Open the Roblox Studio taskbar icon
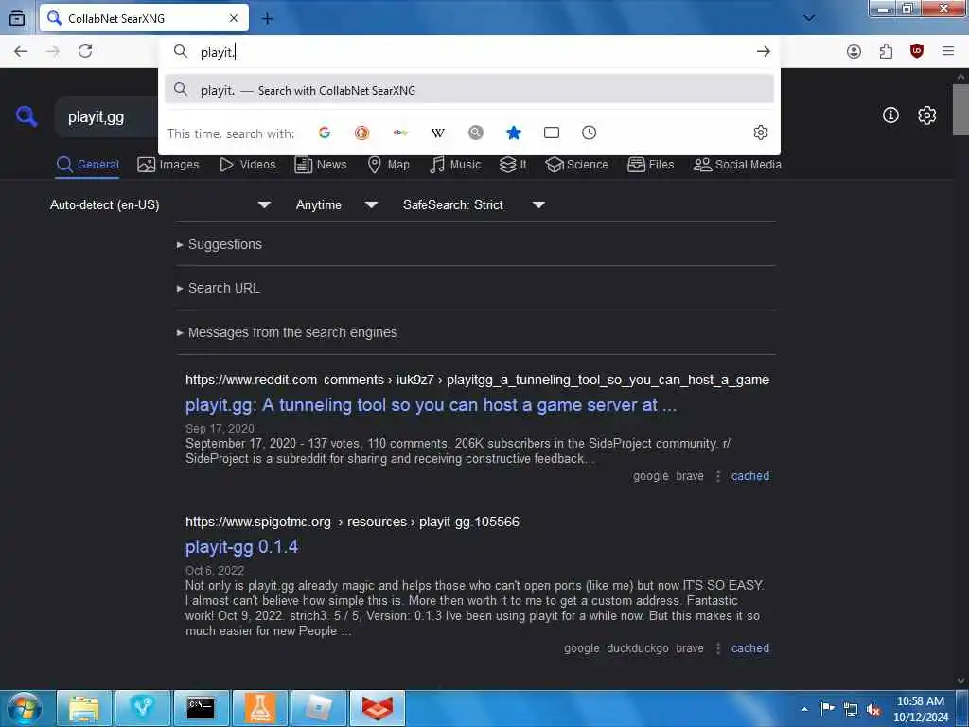 [x=319, y=708]
